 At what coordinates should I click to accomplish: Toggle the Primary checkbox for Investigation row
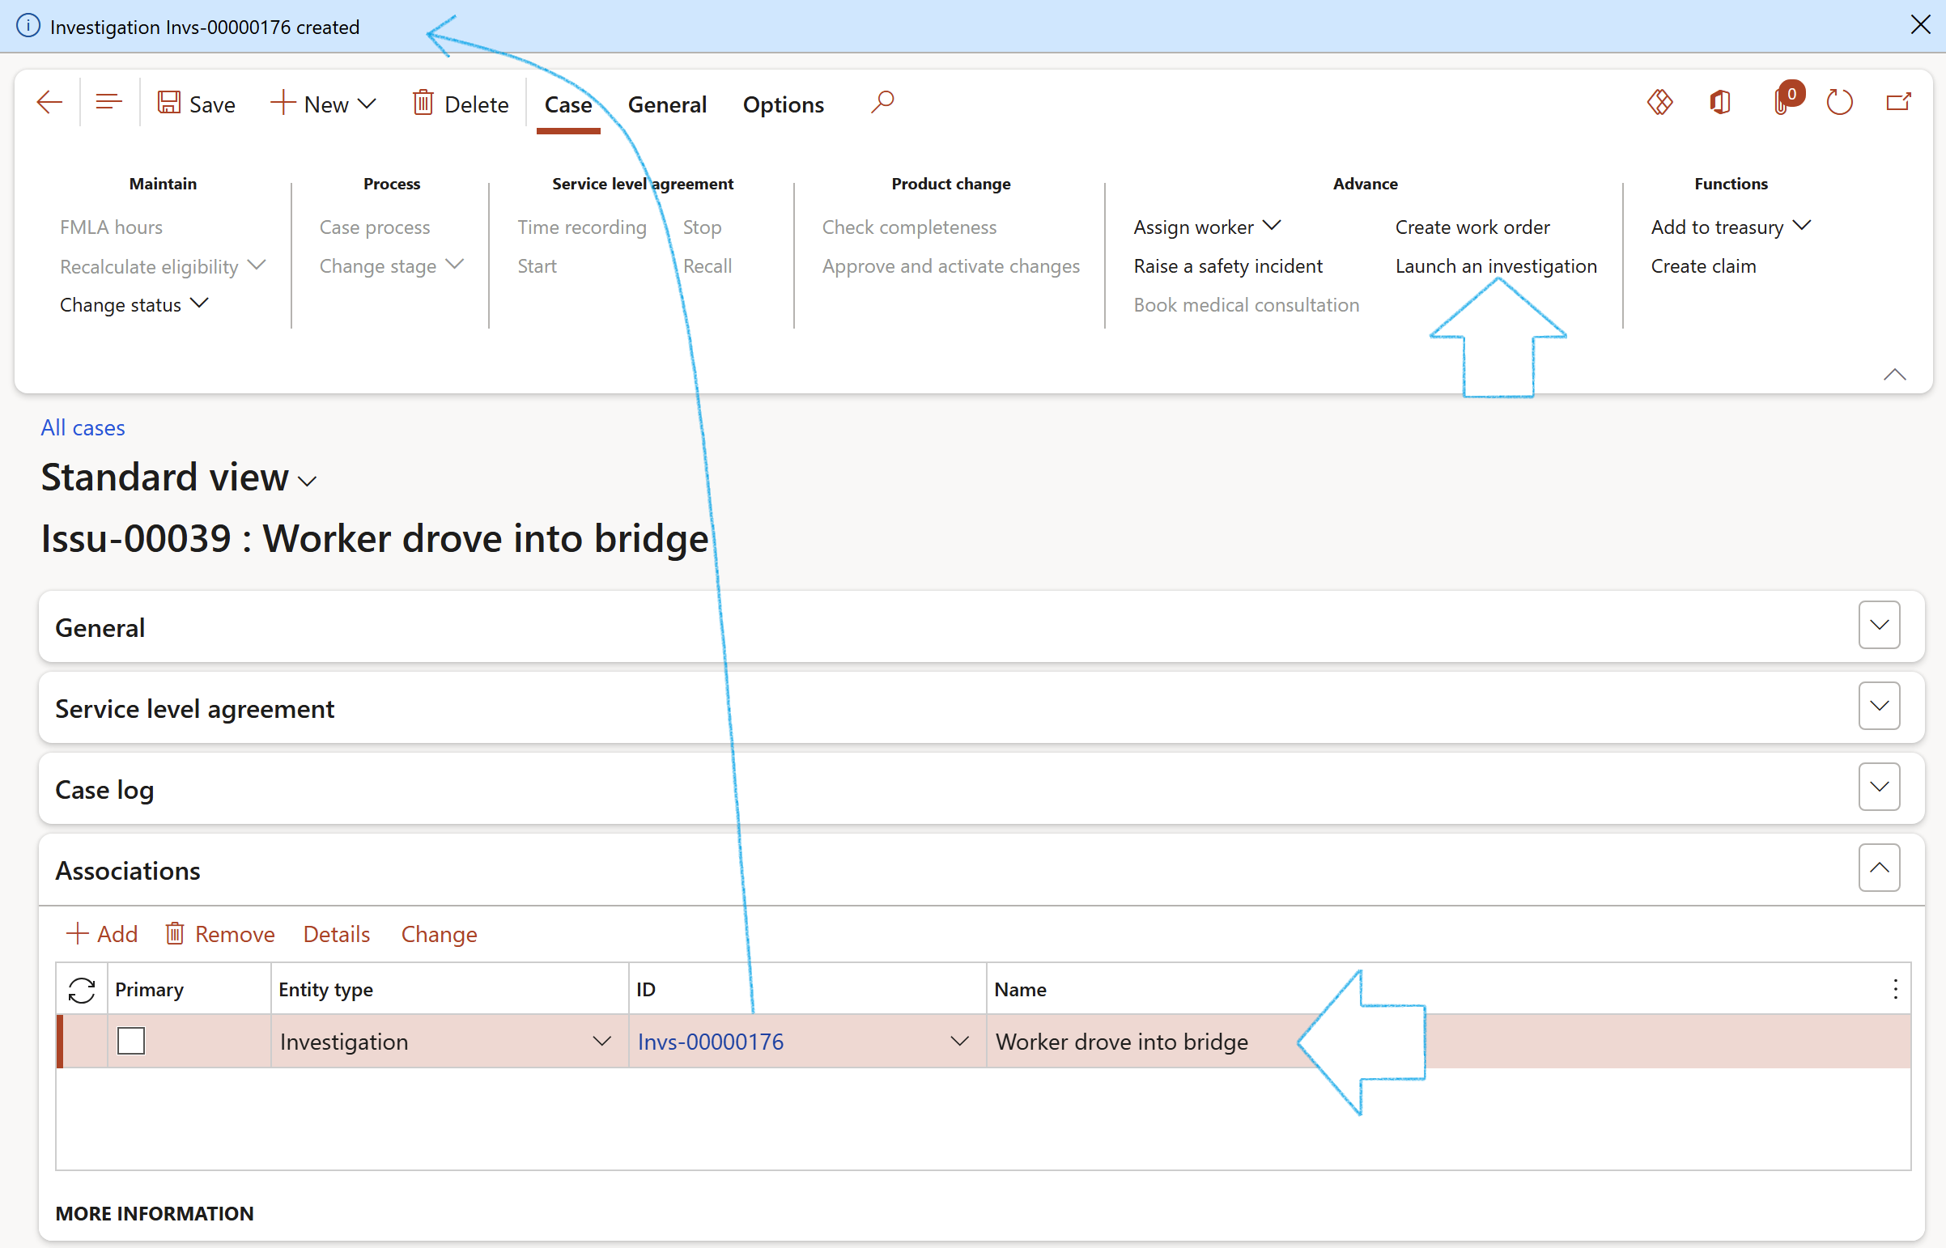point(131,1042)
